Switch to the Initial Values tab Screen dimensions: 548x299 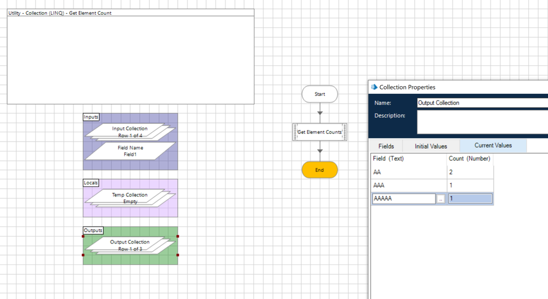click(431, 146)
